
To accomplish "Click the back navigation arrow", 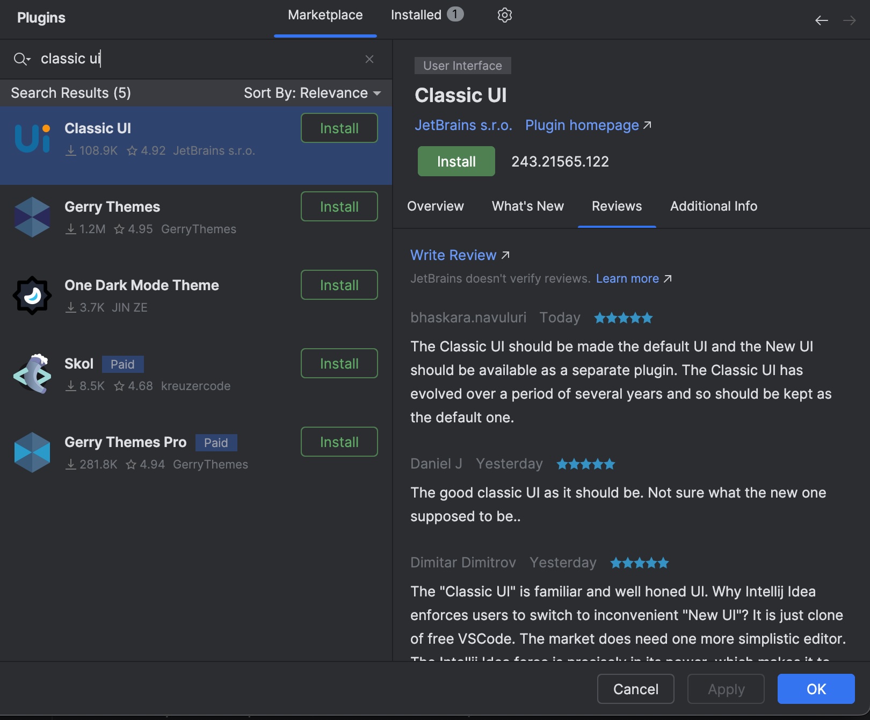I will (x=821, y=20).
